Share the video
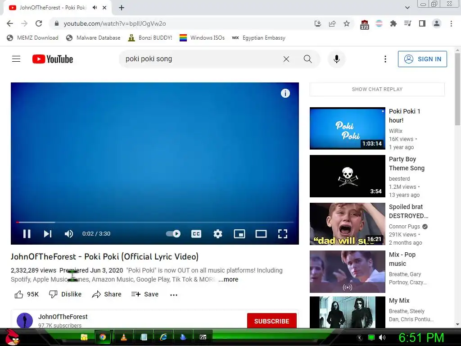This screenshot has width=461, height=346. tap(106, 294)
